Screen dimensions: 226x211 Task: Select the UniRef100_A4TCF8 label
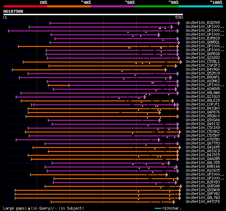203,202
